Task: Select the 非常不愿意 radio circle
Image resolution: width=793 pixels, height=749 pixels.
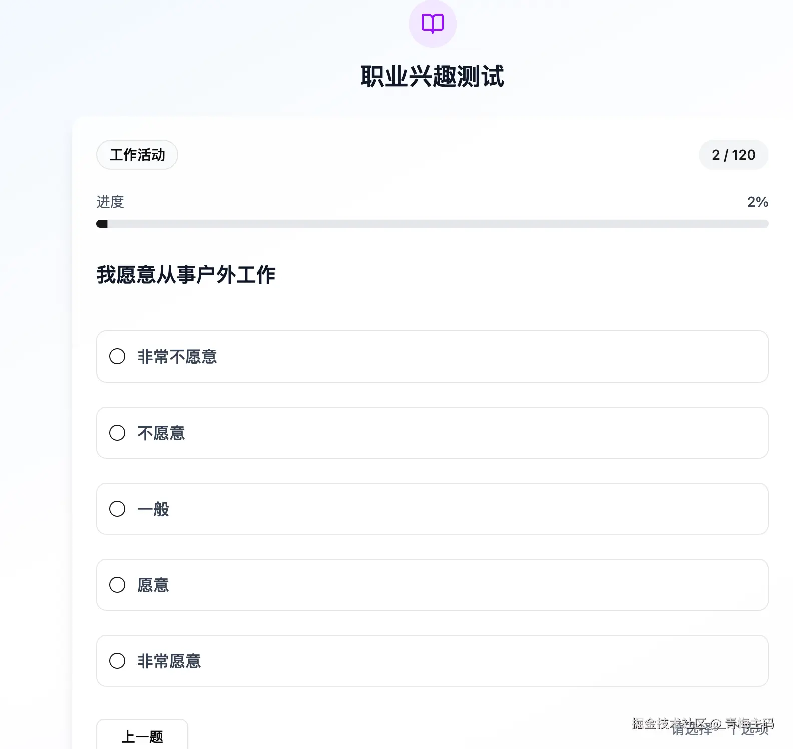Action: pos(117,356)
